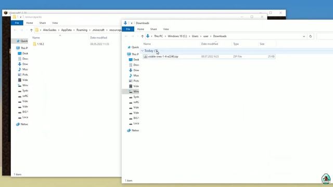Sort by Date modified in Downloads
The width and height of the screenshot is (333, 187).
point(210,44)
